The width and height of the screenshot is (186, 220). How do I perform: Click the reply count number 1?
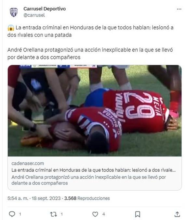[x=20, y=214]
